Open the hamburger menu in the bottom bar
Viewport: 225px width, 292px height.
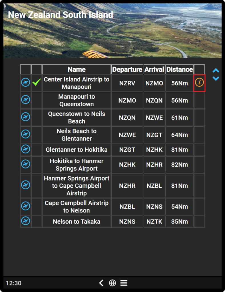[x=124, y=283]
